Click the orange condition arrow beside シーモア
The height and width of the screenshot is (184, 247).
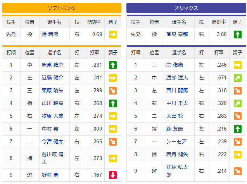pyautogui.click(x=238, y=141)
